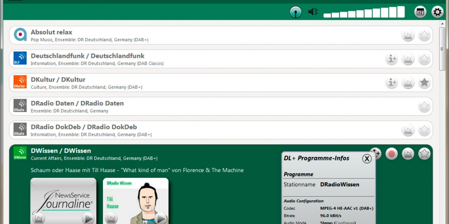Viewport: 449px width, 224px height.
Task: Favorite the DWissen station star
Action: click(424, 154)
